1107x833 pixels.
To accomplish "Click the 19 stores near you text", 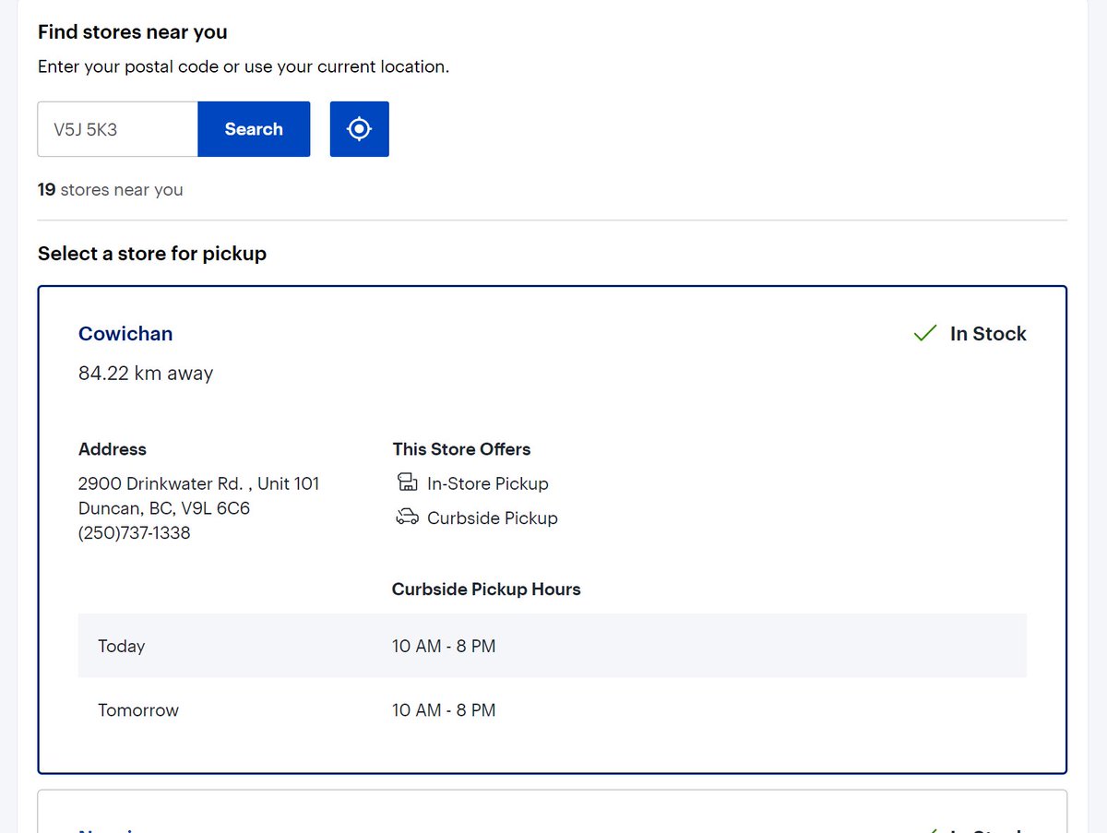I will coord(111,190).
